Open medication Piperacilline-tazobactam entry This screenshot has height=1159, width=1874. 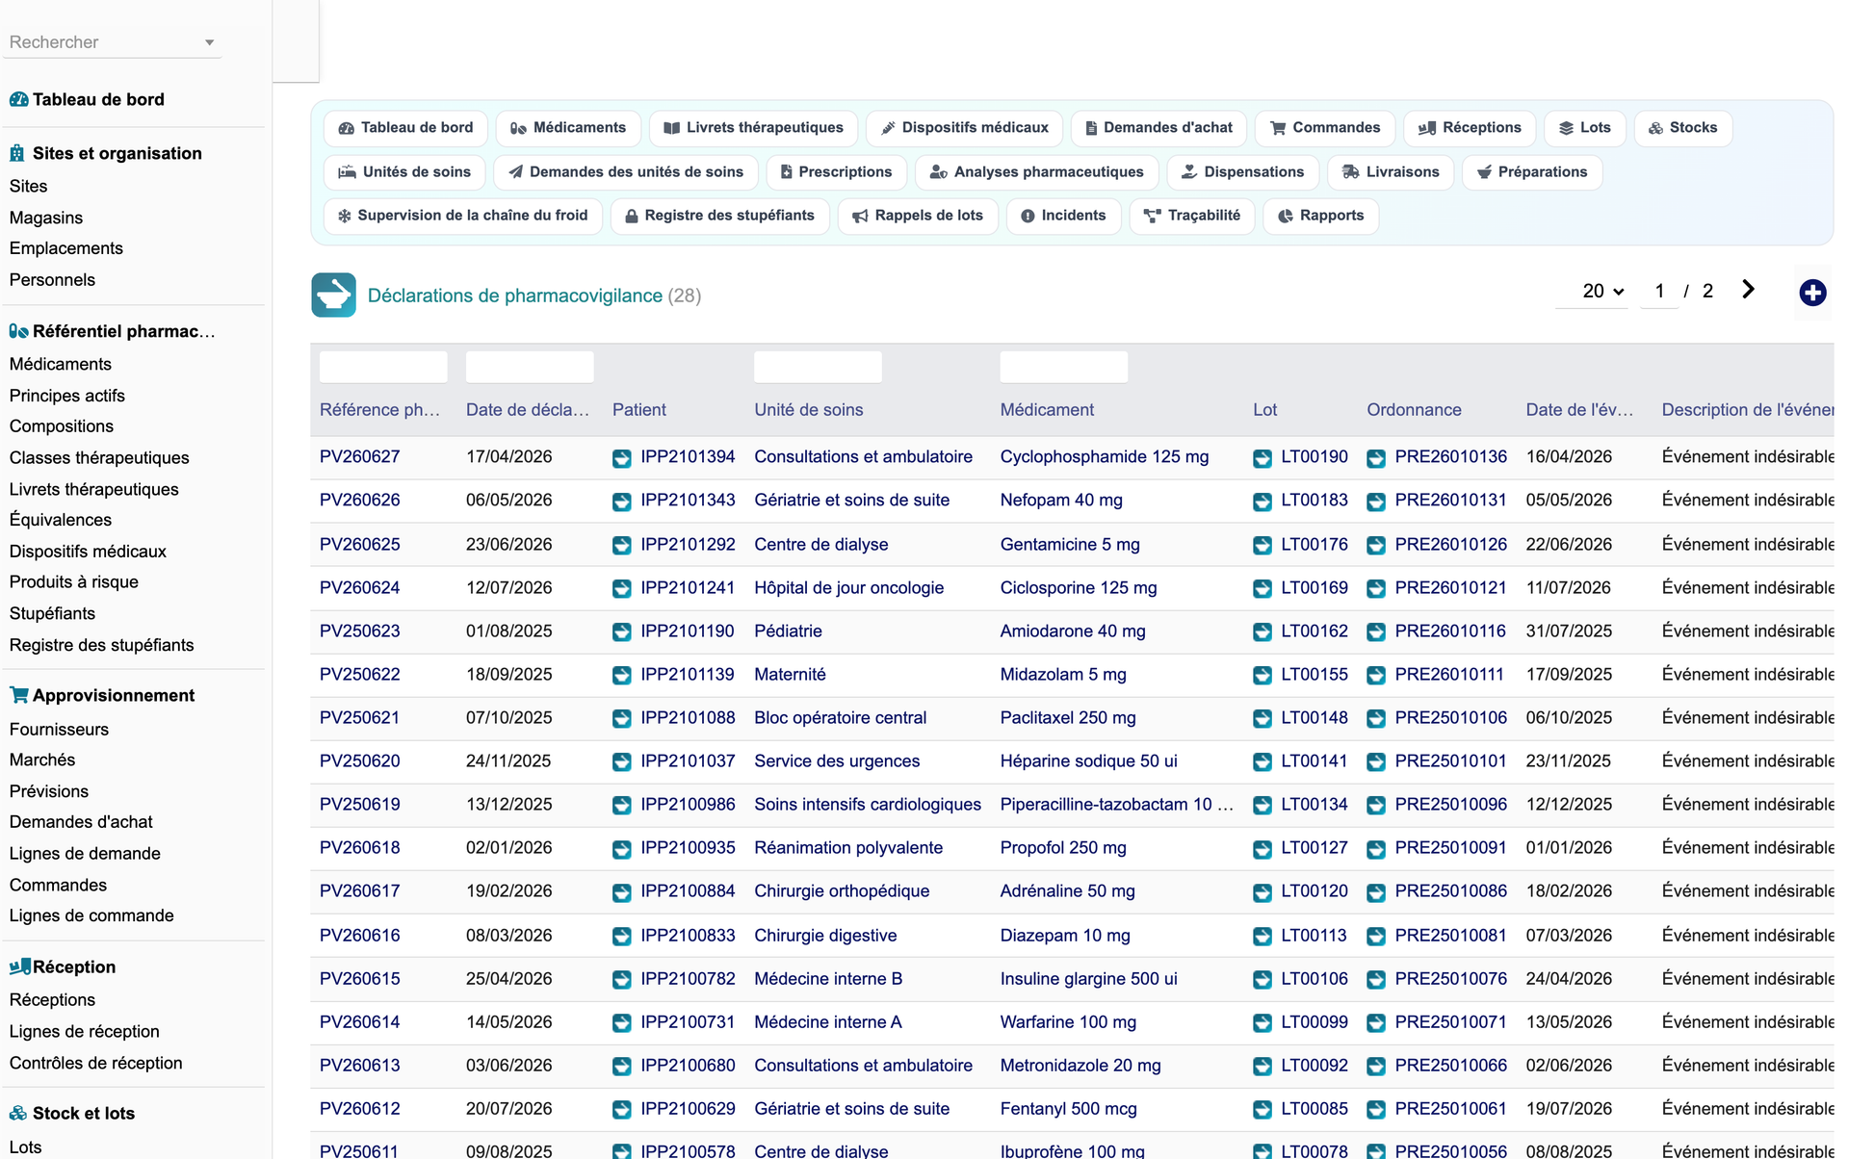(1116, 805)
